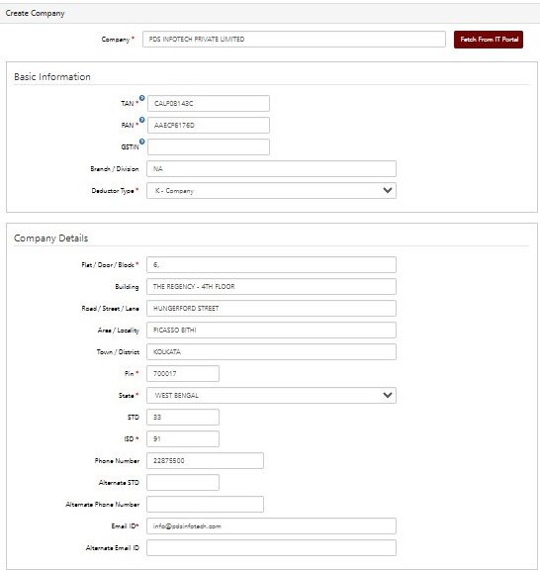
Task: Expand the Deductor Type dropdown
Action: tap(271, 190)
